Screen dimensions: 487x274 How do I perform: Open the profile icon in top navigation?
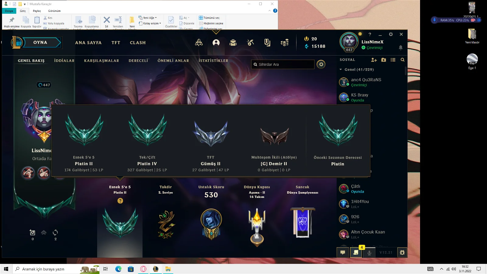pos(216,43)
